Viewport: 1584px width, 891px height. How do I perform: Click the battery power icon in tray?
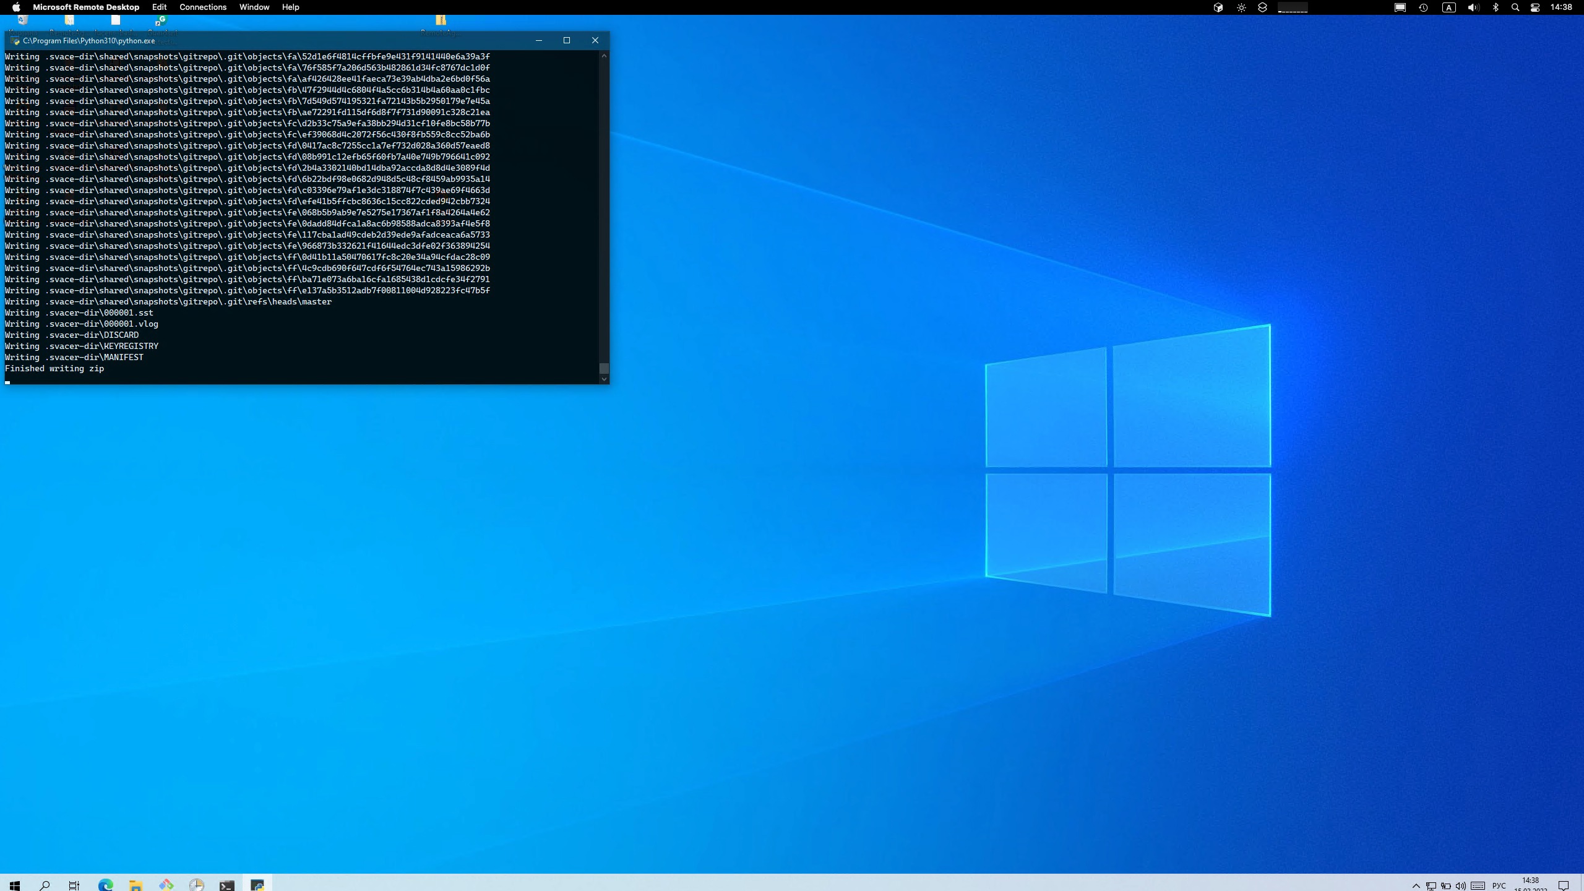pos(1446,885)
